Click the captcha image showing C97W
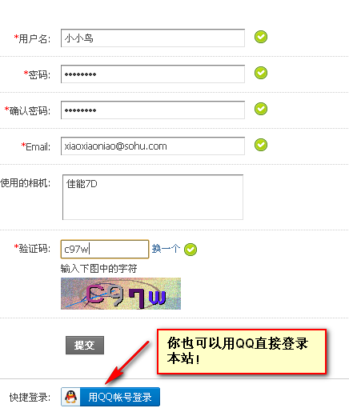The width and height of the screenshot is (349, 412). pos(121,294)
